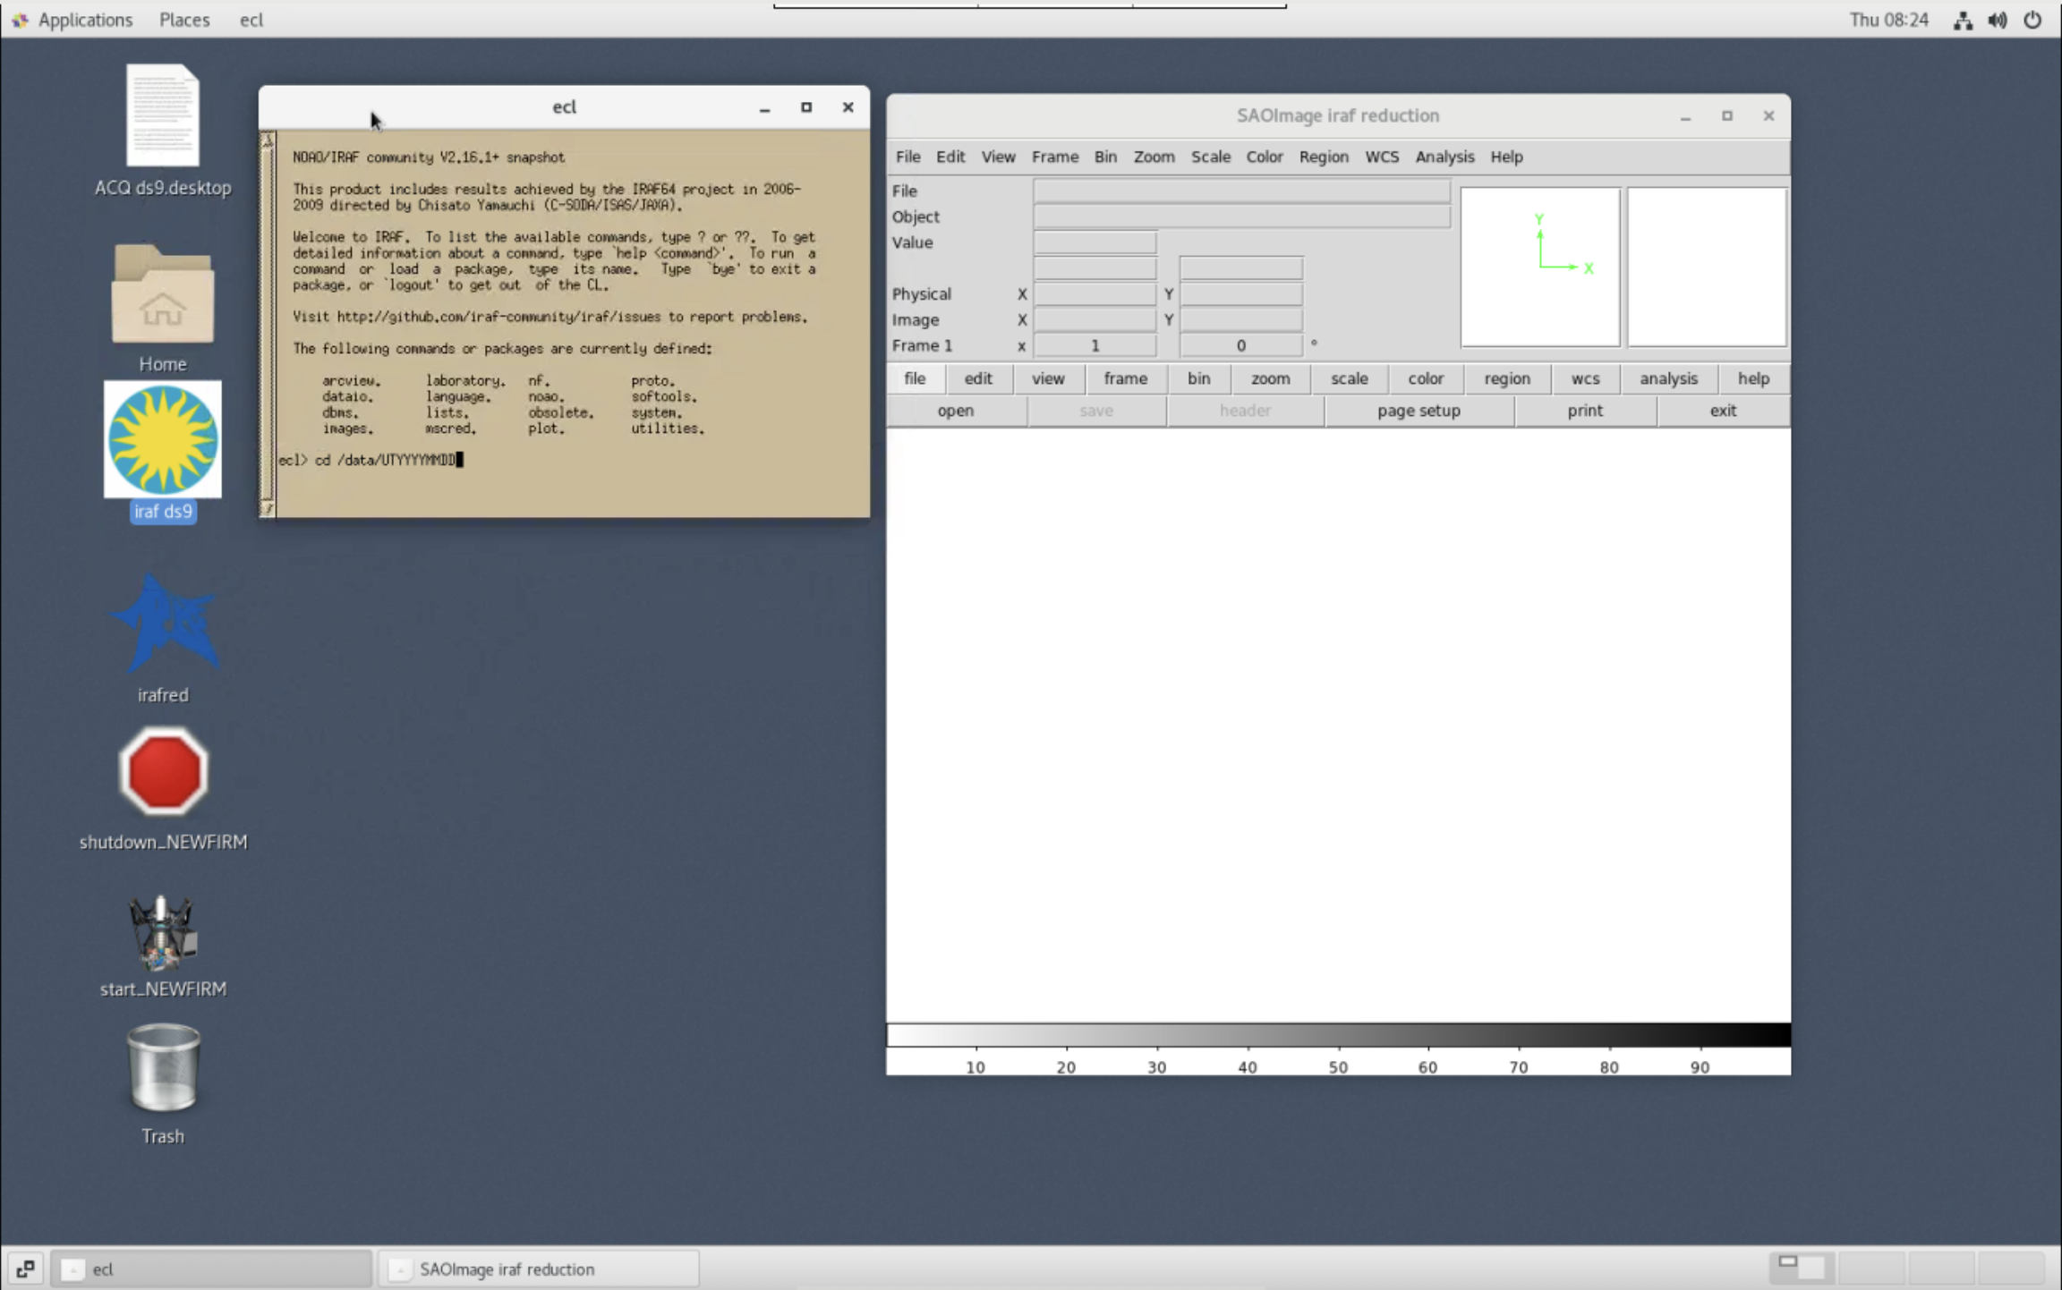Image resolution: width=2062 pixels, height=1290 pixels.
Task: Select the zoom button bar tab
Action: click(1270, 378)
